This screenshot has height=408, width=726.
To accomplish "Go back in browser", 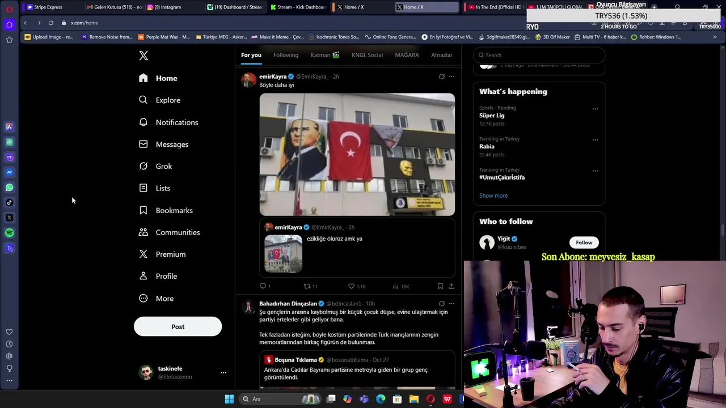I will click(x=25, y=23).
